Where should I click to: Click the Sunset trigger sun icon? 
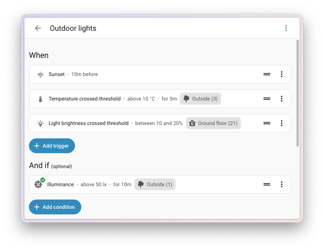[x=40, y=74]
